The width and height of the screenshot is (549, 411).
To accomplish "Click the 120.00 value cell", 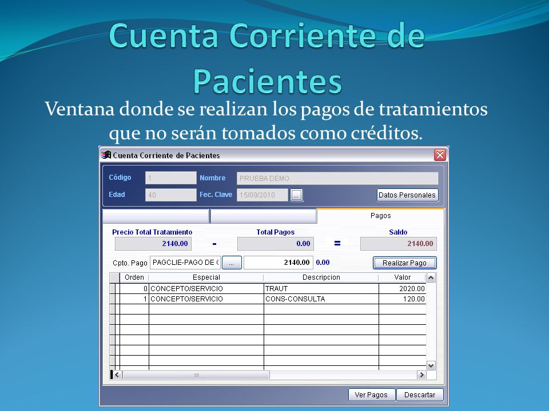I will click(x=402, y=299).
